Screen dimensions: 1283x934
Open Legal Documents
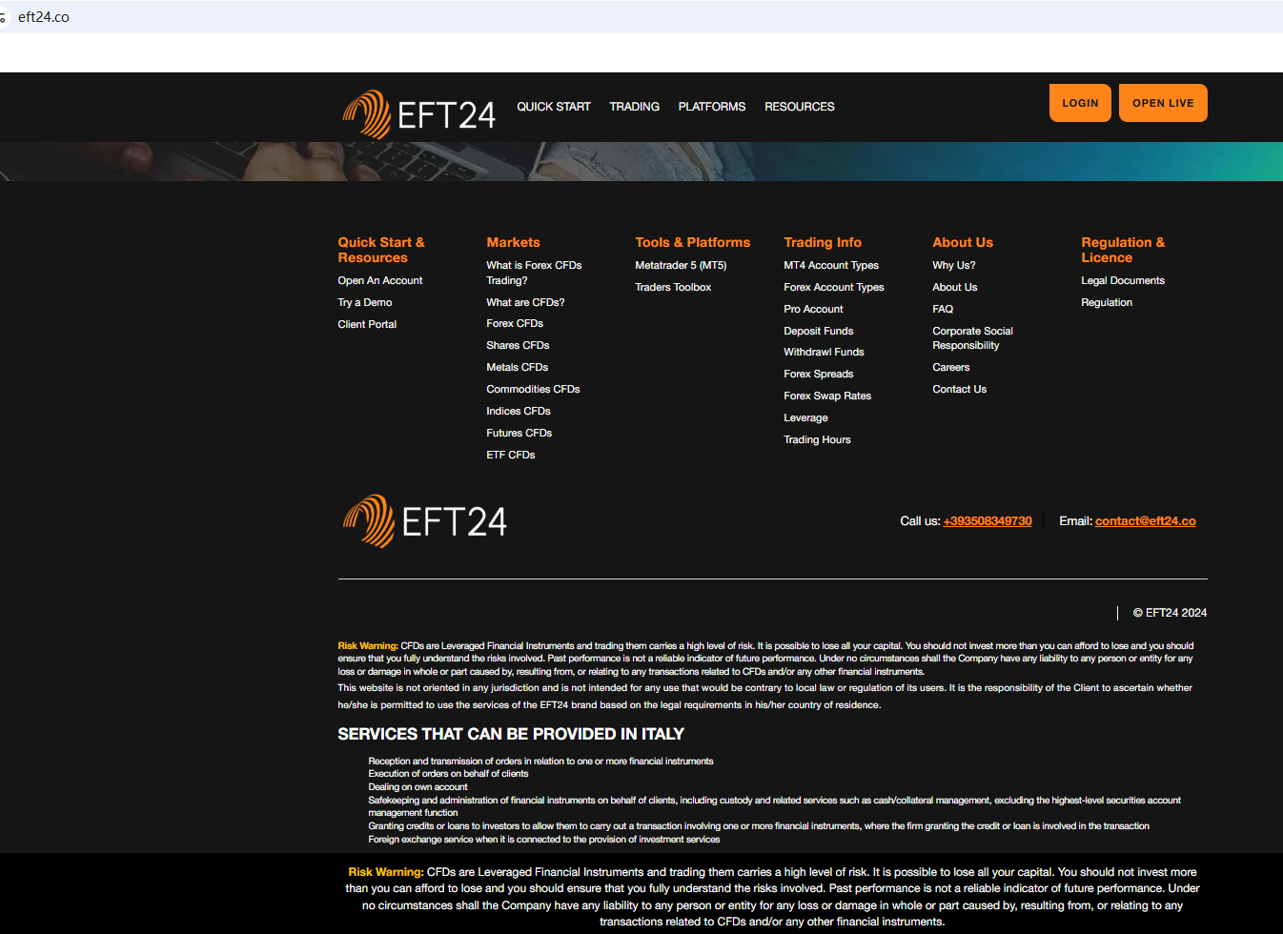pyautogui.click(x=1123, y=280)
